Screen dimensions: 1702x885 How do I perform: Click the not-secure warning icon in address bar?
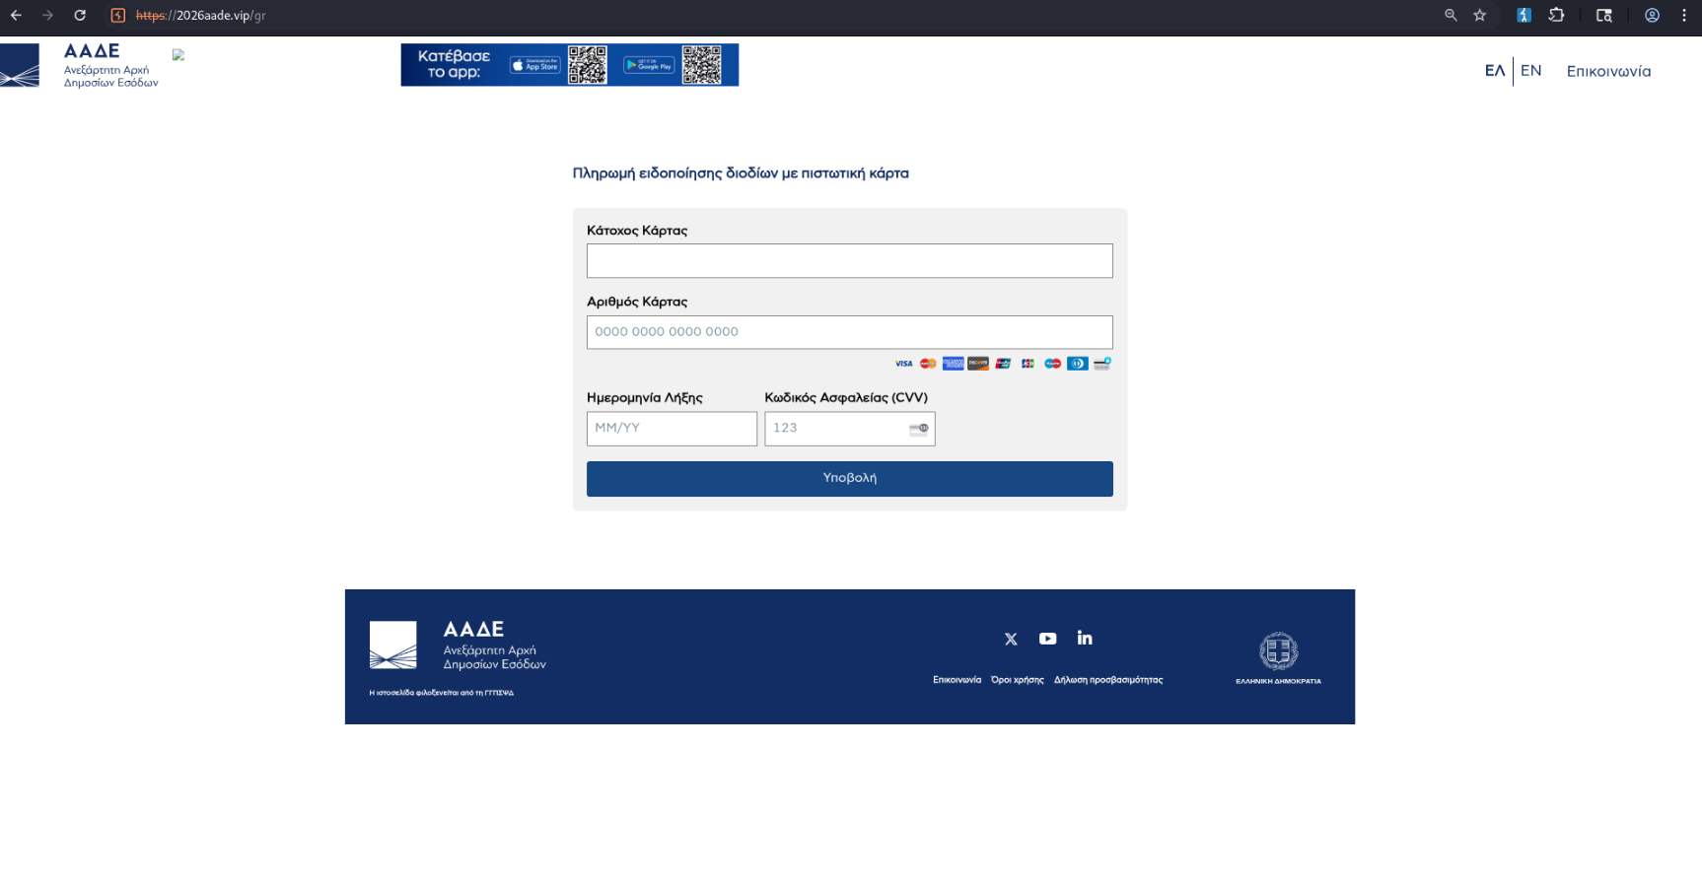pyautogui.click(x=118, y=15)
